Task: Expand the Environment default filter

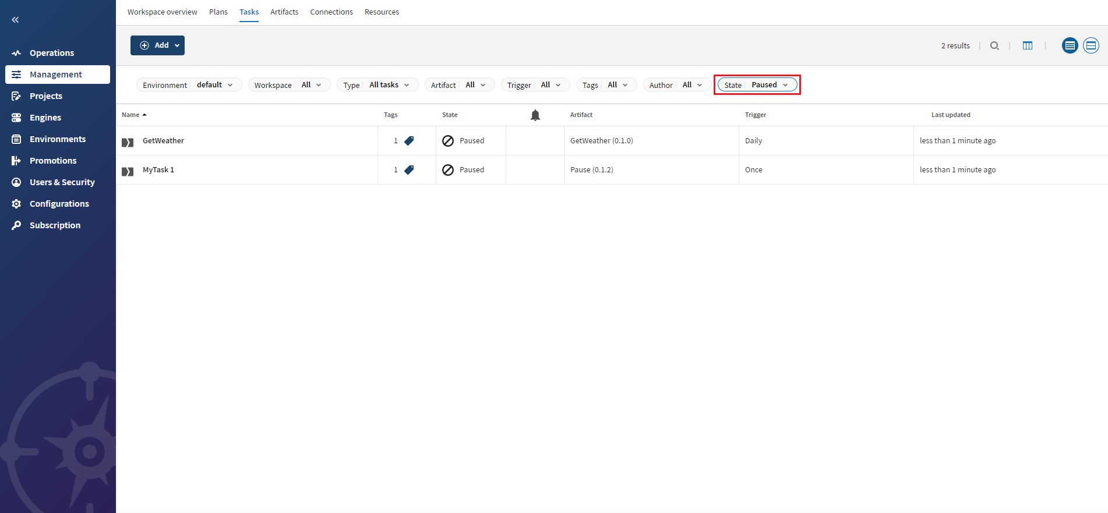Action: coord(188,85)
